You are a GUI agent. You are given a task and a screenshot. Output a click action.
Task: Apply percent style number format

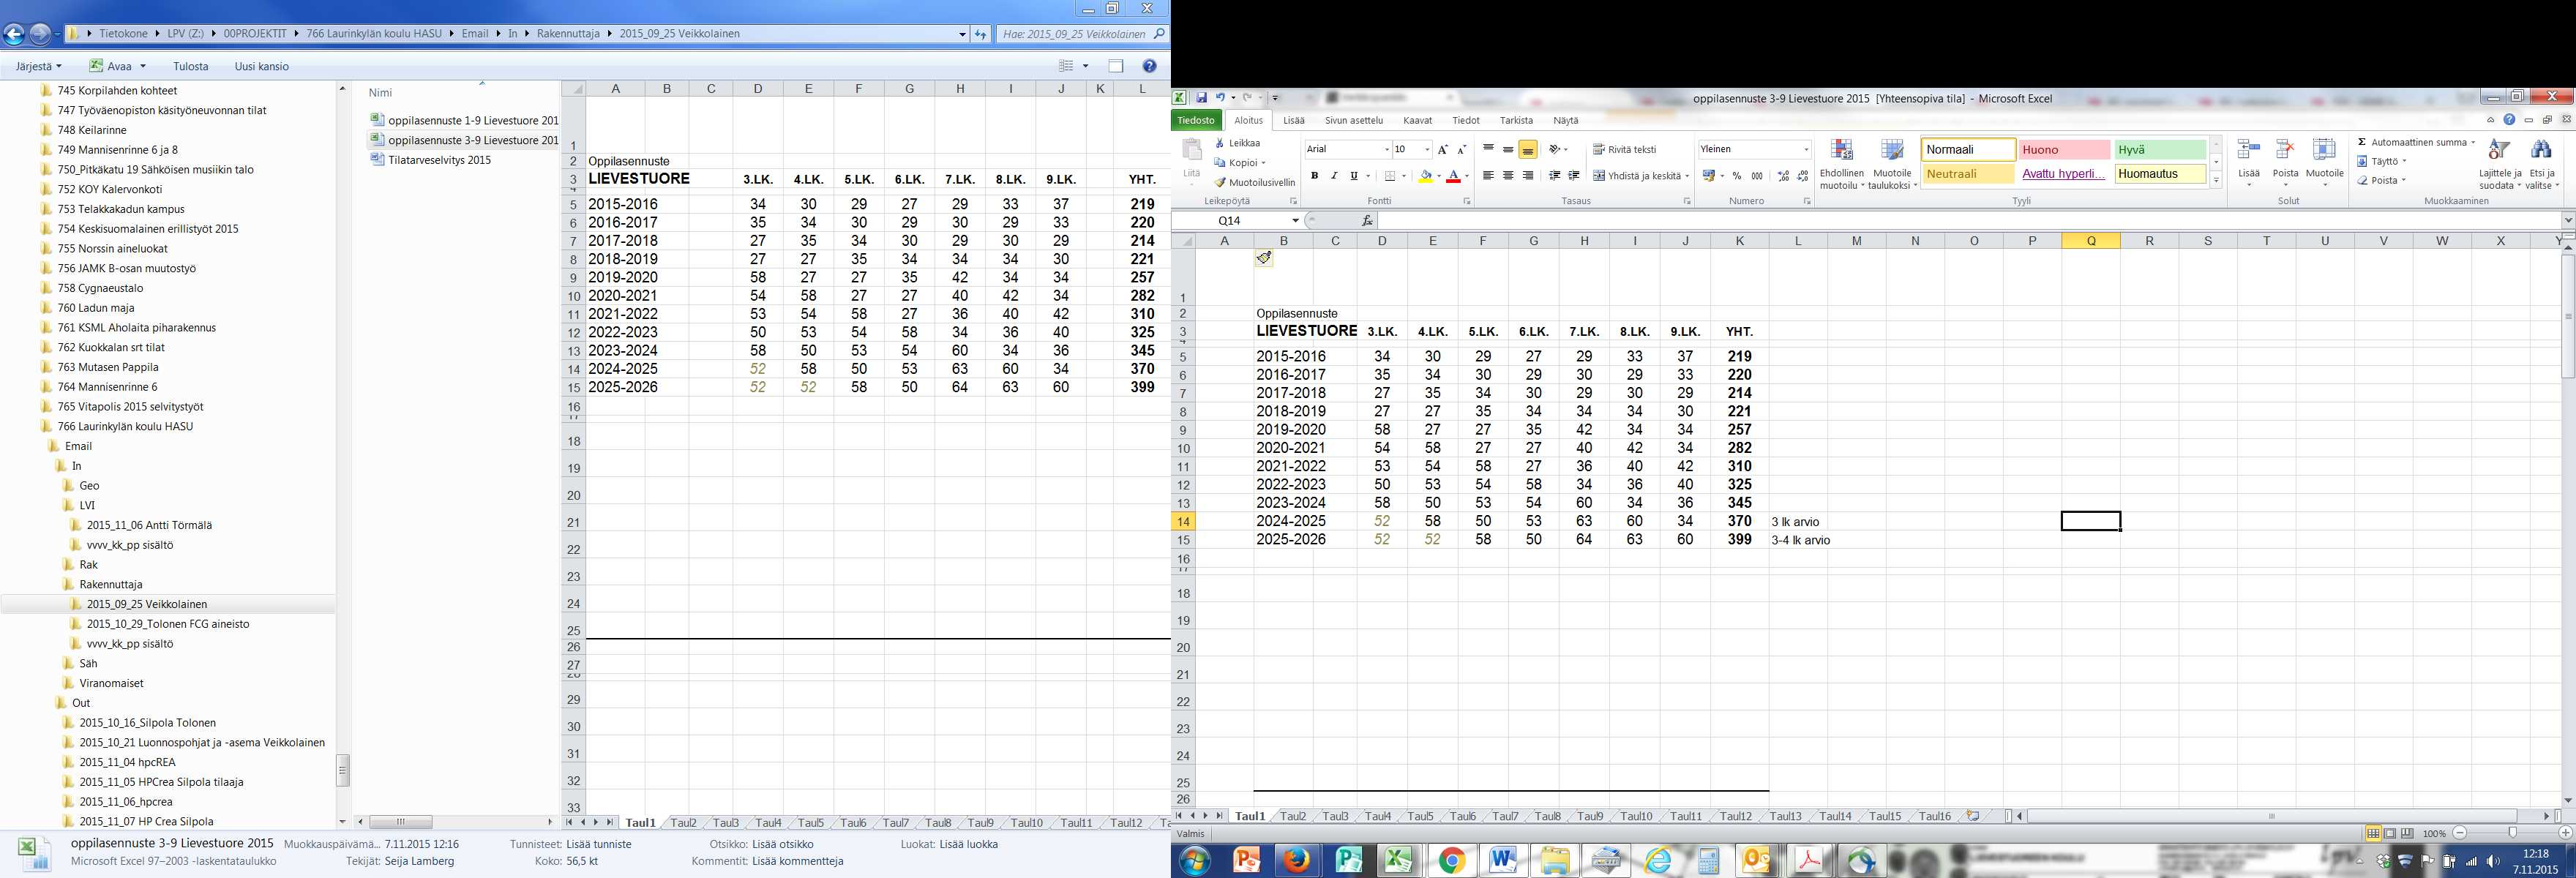tap(1737, 176)
